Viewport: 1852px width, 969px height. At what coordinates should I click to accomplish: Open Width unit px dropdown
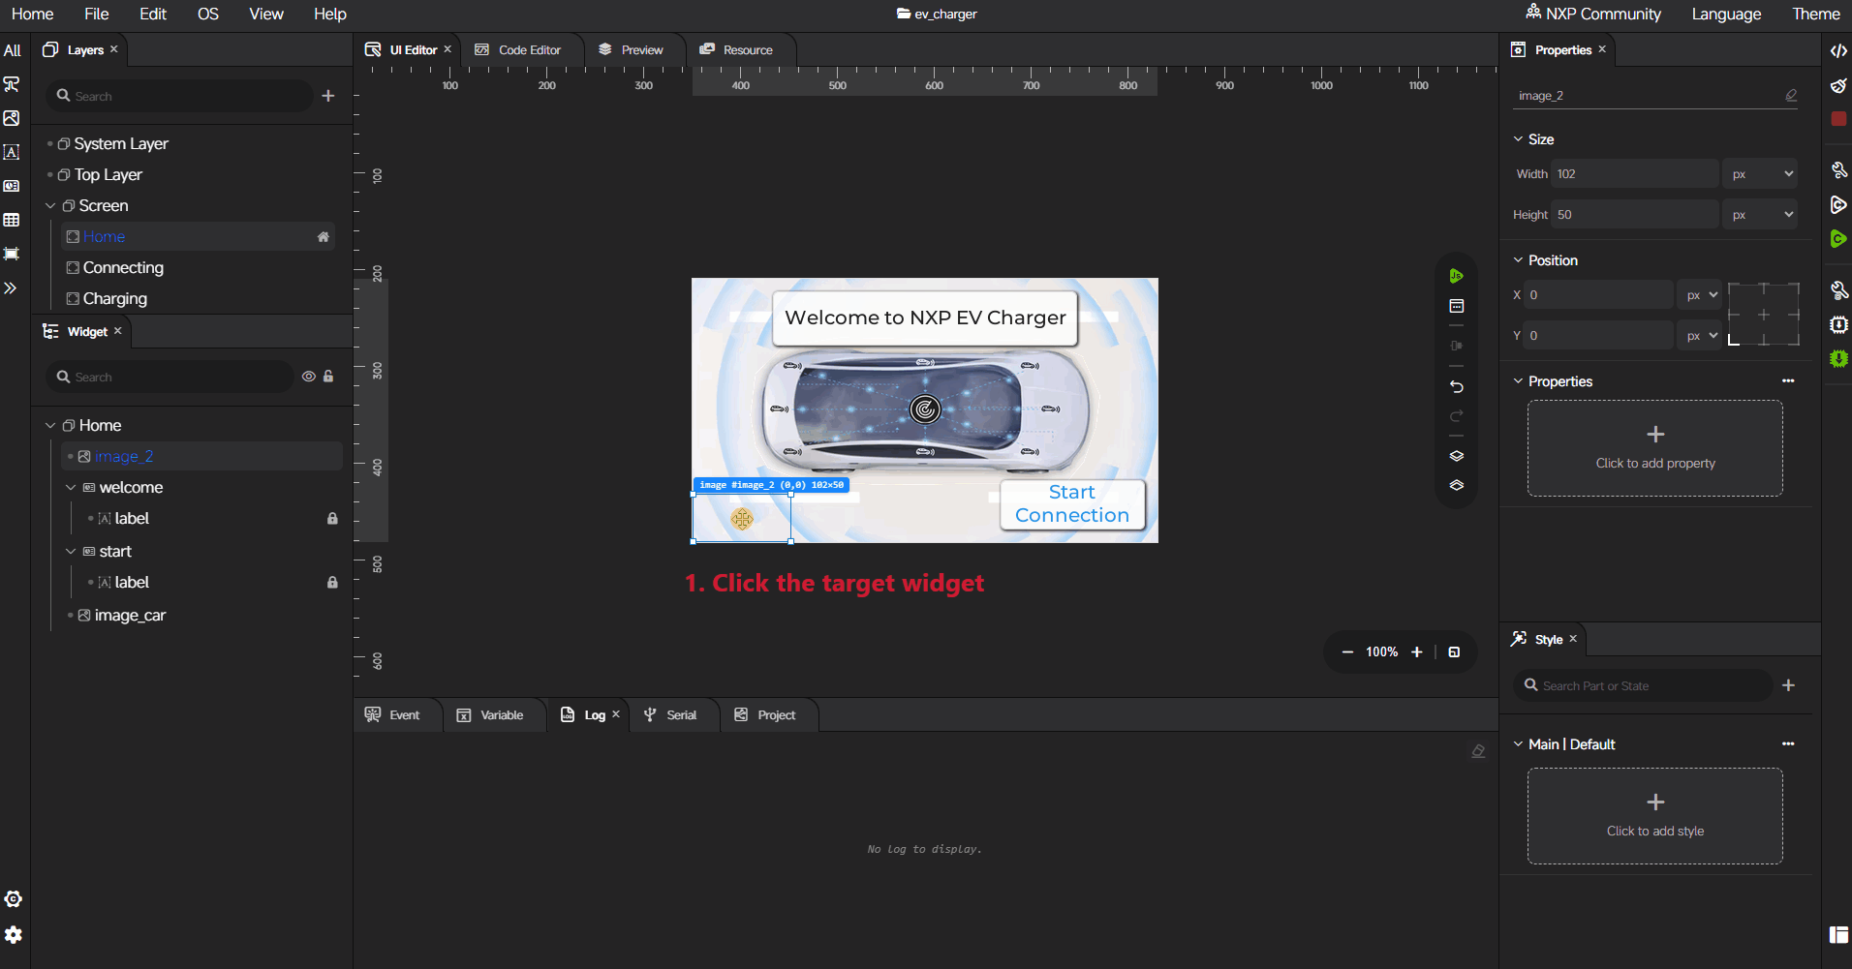click(x=1761, y=174)
